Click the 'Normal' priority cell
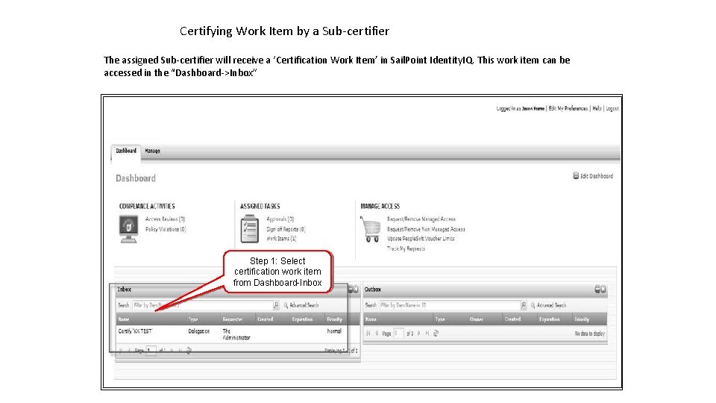The width and height of the screenshot is (716, 403). click(x=334, y=331)
